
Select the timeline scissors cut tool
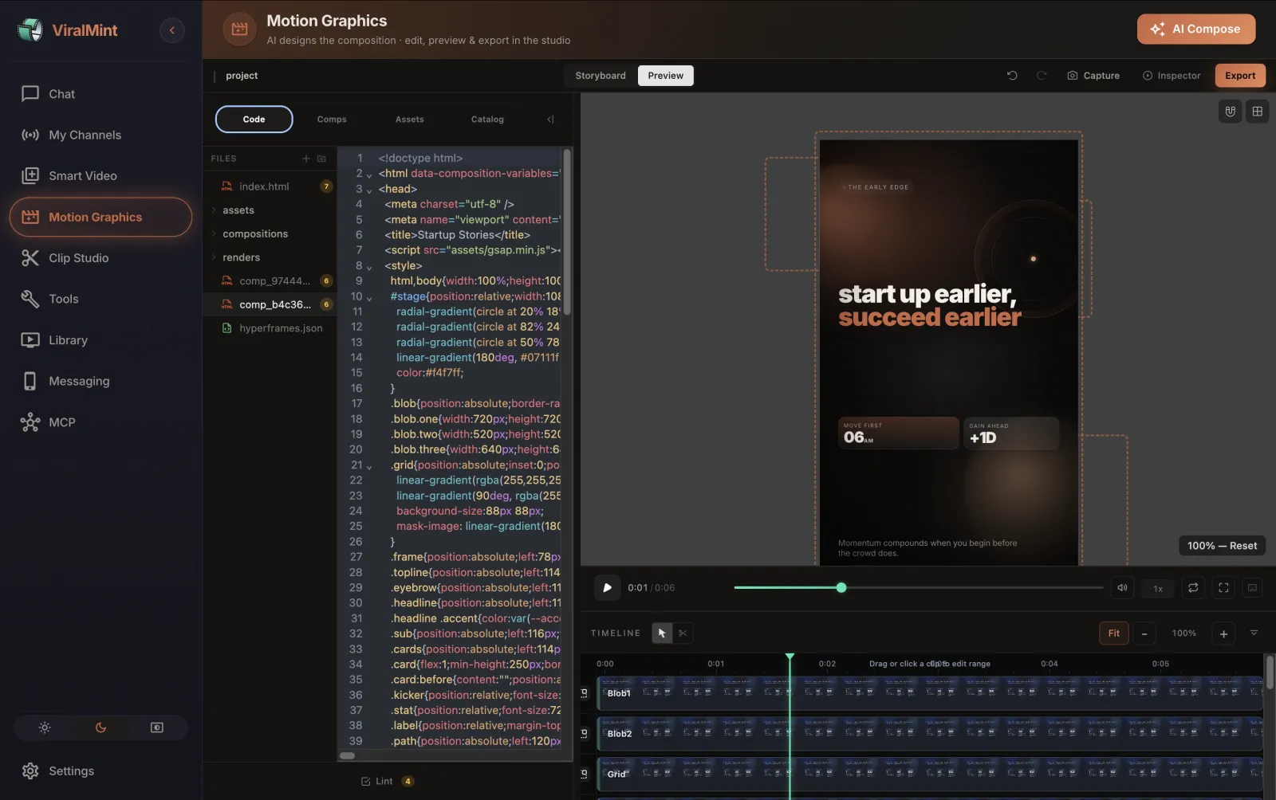(x=683, y=633)
